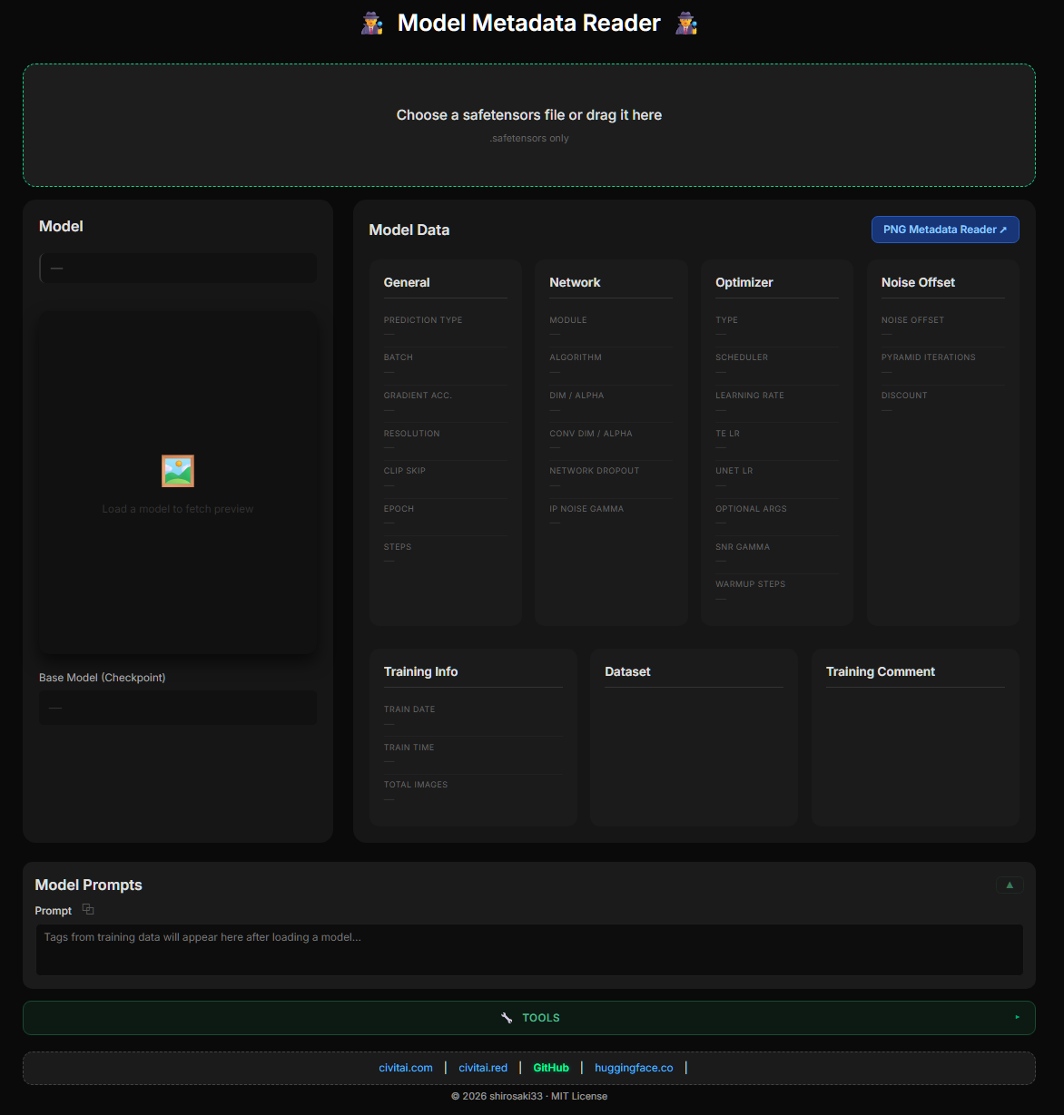
Task: Click the IP NOISE GAMMA label
Action: tap(586, 509)
